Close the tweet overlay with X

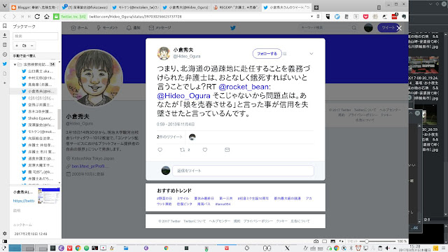click(x=399, y=28)
